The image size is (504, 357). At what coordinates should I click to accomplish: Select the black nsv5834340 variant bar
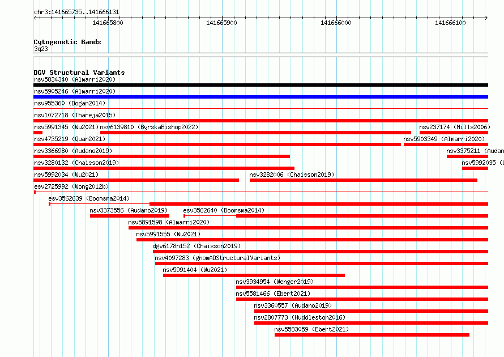coord(260,85)
